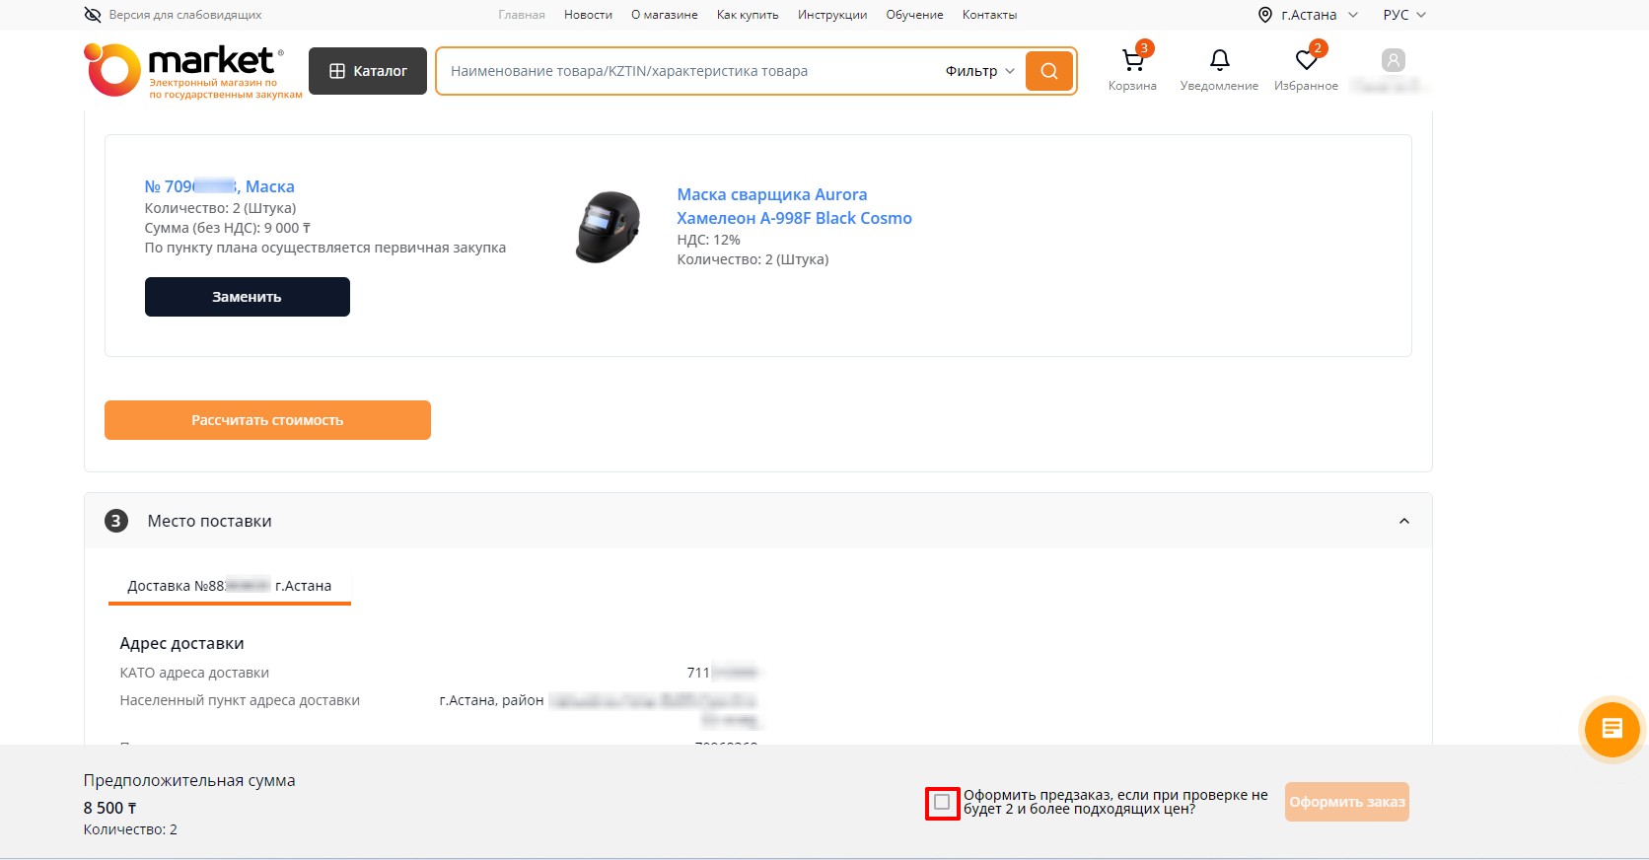Click the orange search magnifier button
Screen dimensions: 1649x860
(1048, 71)
